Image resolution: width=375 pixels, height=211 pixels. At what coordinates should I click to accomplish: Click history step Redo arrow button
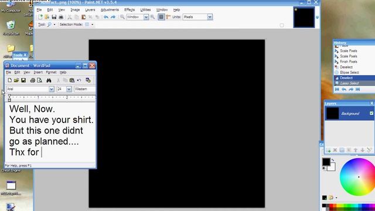pyautogui.click(x=351, y=90)
